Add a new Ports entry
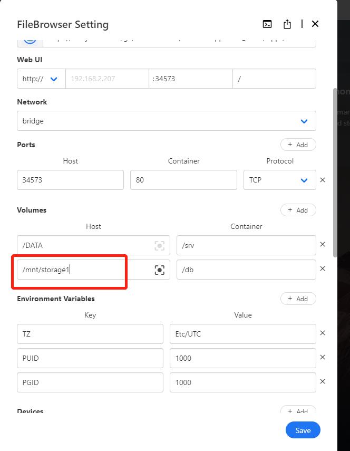Screen dimensions: 350x451 298,145
